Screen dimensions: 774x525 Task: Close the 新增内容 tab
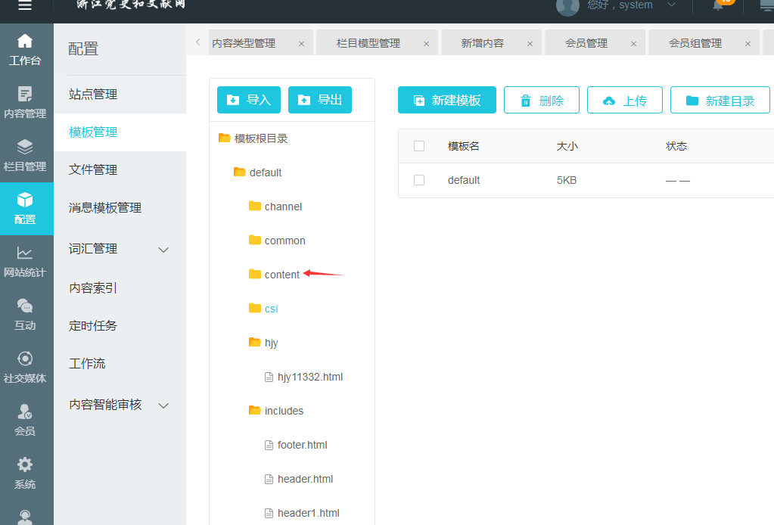[x=529, y=44]
